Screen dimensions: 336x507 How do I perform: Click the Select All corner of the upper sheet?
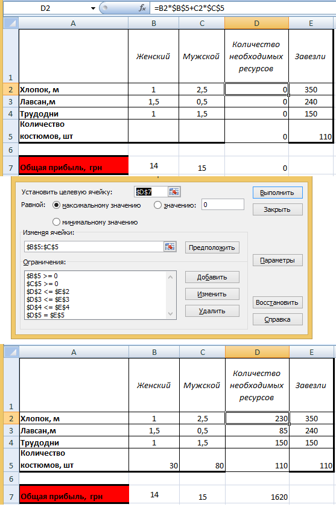click(x=11, y=23)
